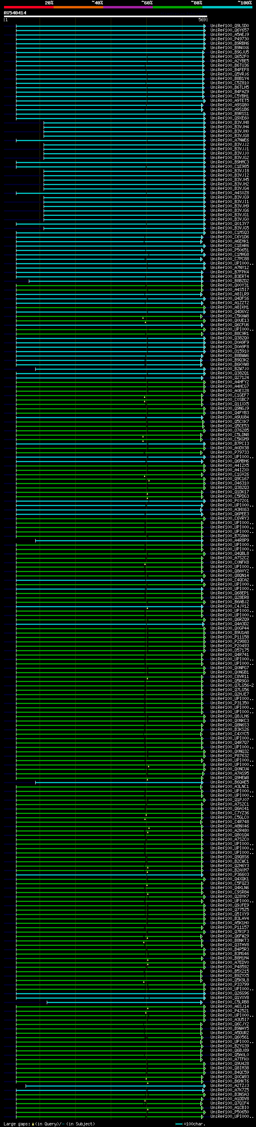
Task: Click the UniRef100_C1MSQ3 entry
Action: pyautogui.click(x=229, y=232)
